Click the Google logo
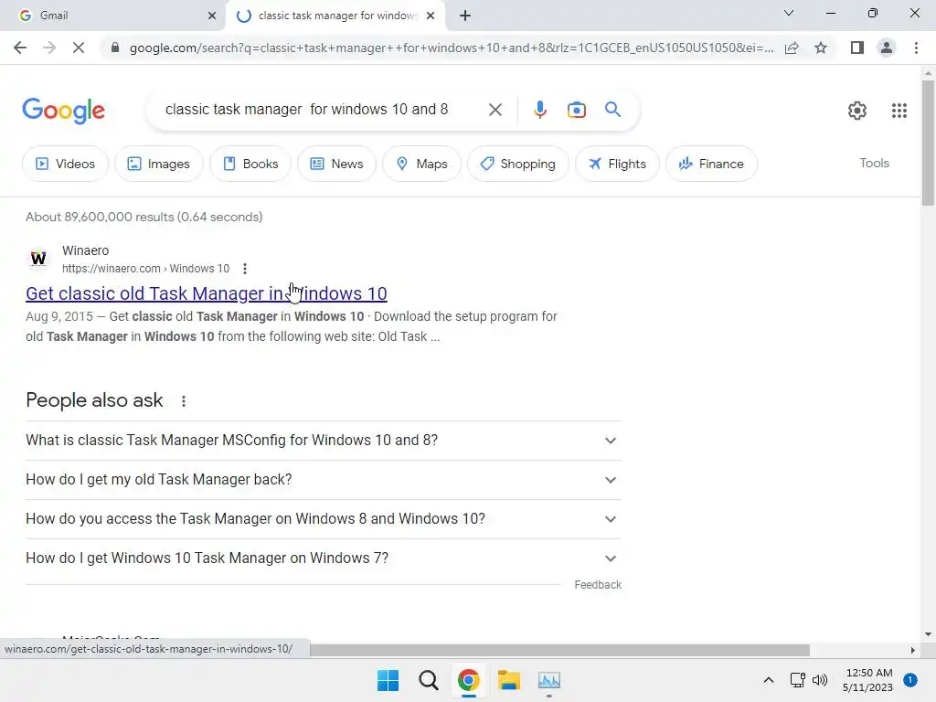This screenshot has height=702, width=936. (x=63, y=111)
